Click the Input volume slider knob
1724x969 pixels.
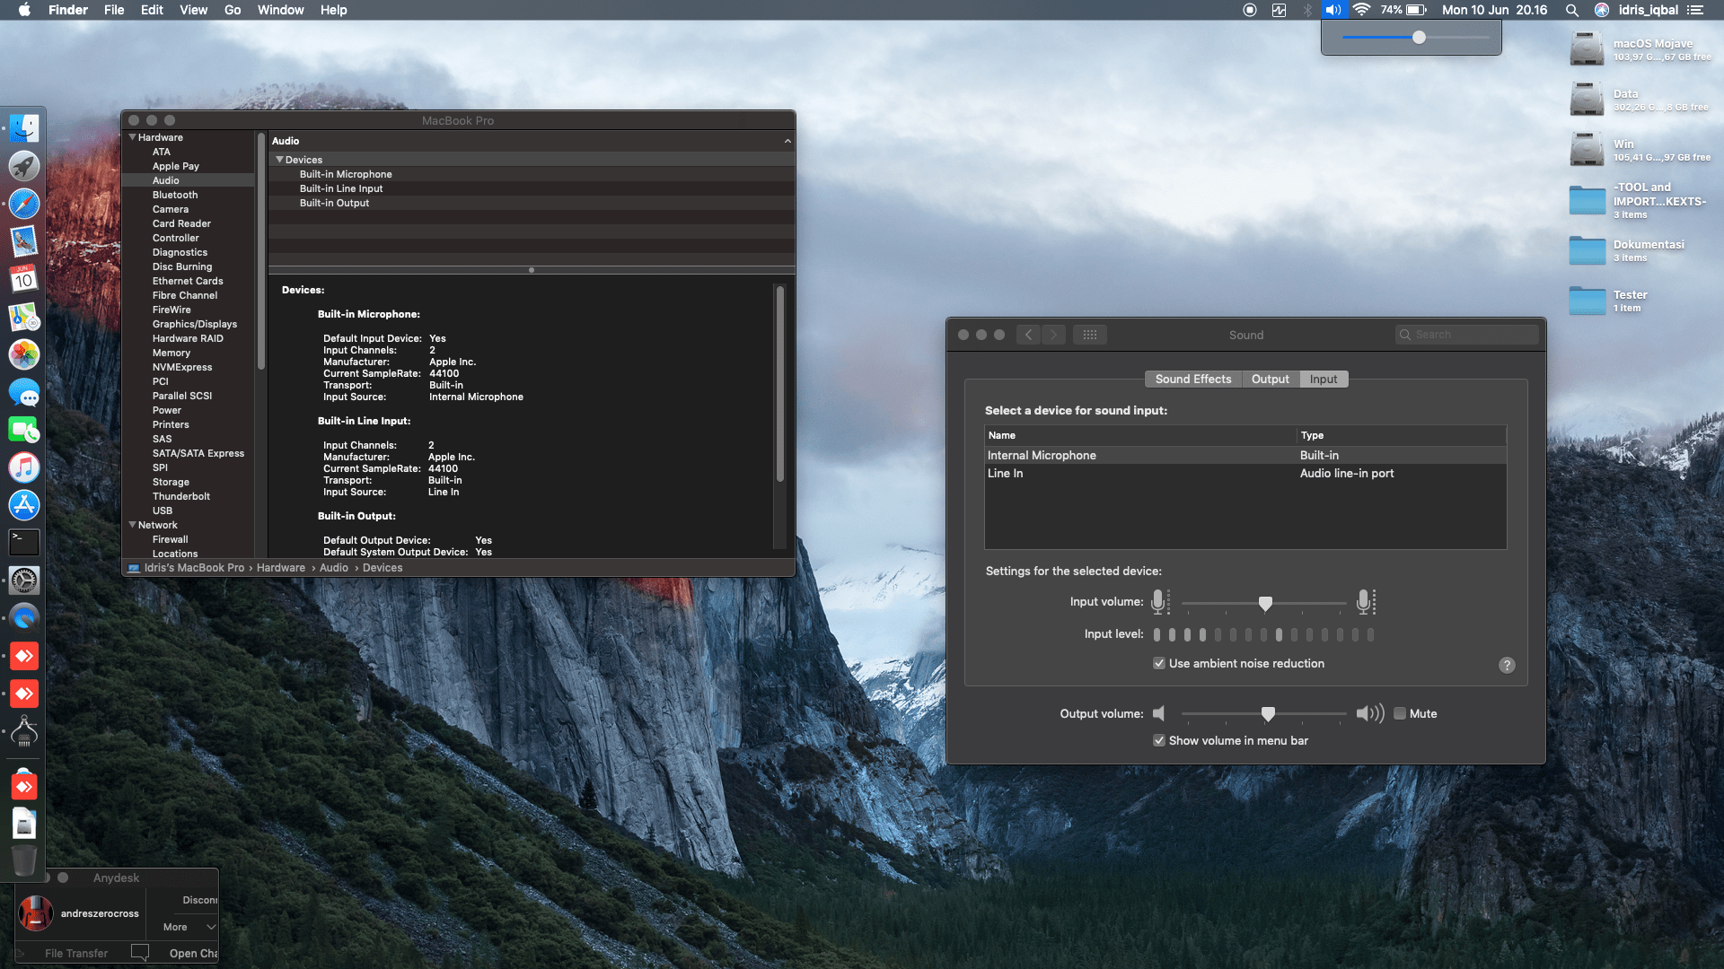pos(1265,603)
